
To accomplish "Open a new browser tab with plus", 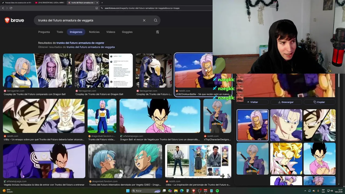I will click(x=102, y=3).
